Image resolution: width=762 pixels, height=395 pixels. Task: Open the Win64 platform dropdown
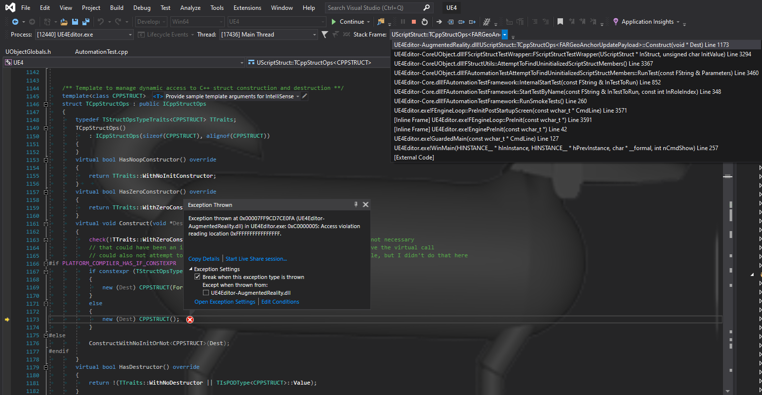pos(198,22)
